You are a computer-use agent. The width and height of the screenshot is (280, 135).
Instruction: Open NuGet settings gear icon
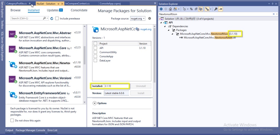pyautogui.click(x=150, y=18)
